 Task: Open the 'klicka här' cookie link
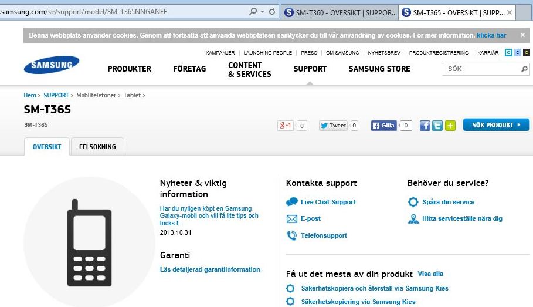click(491, 35)
